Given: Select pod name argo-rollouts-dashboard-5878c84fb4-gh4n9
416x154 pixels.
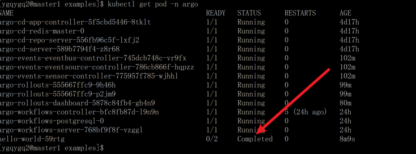Looking at the screenshot, I should (77, 103).
